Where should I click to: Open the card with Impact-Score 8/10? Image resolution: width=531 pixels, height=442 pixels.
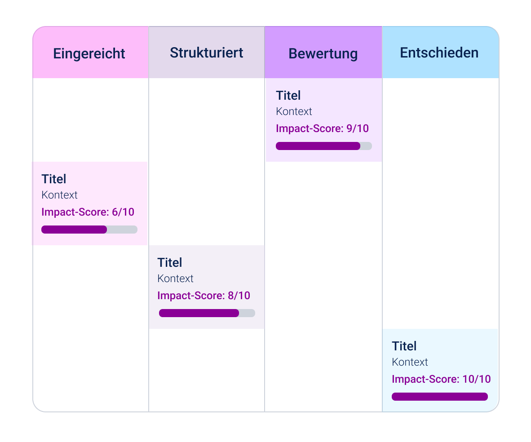[x=207, y=287]
